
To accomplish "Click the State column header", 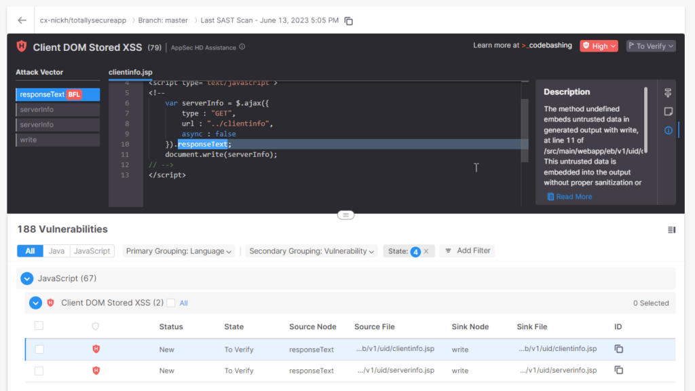I will (233, 327).
